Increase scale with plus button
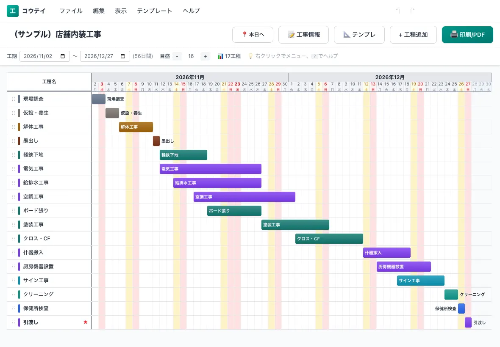Viewport: 500px width, 347px height. click(206, 56)
